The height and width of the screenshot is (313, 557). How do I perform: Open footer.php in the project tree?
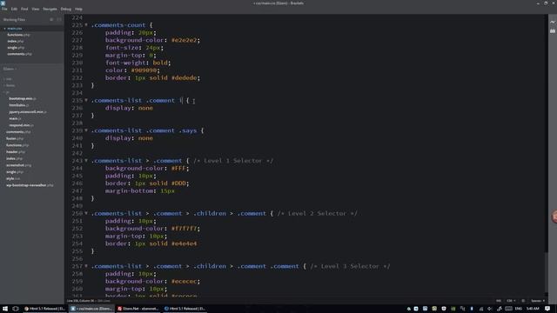15,138
